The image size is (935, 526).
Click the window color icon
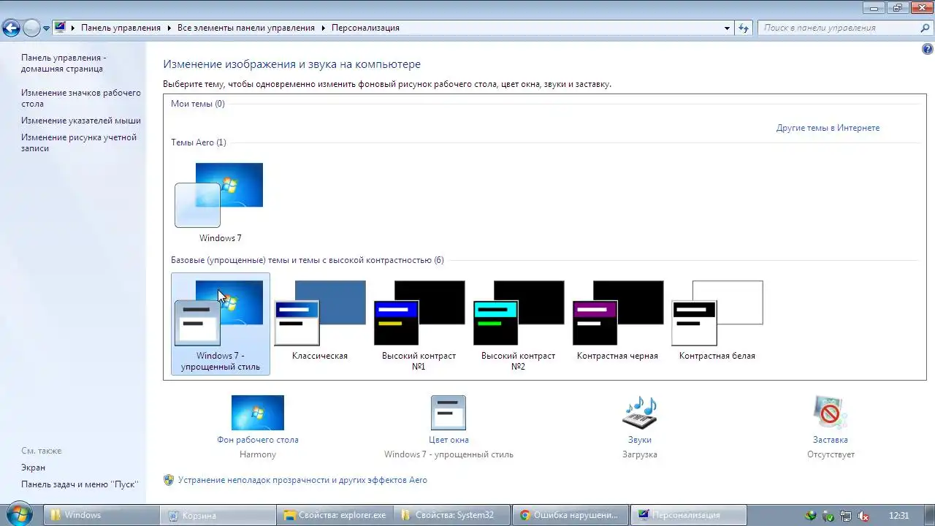click(449, 413)
